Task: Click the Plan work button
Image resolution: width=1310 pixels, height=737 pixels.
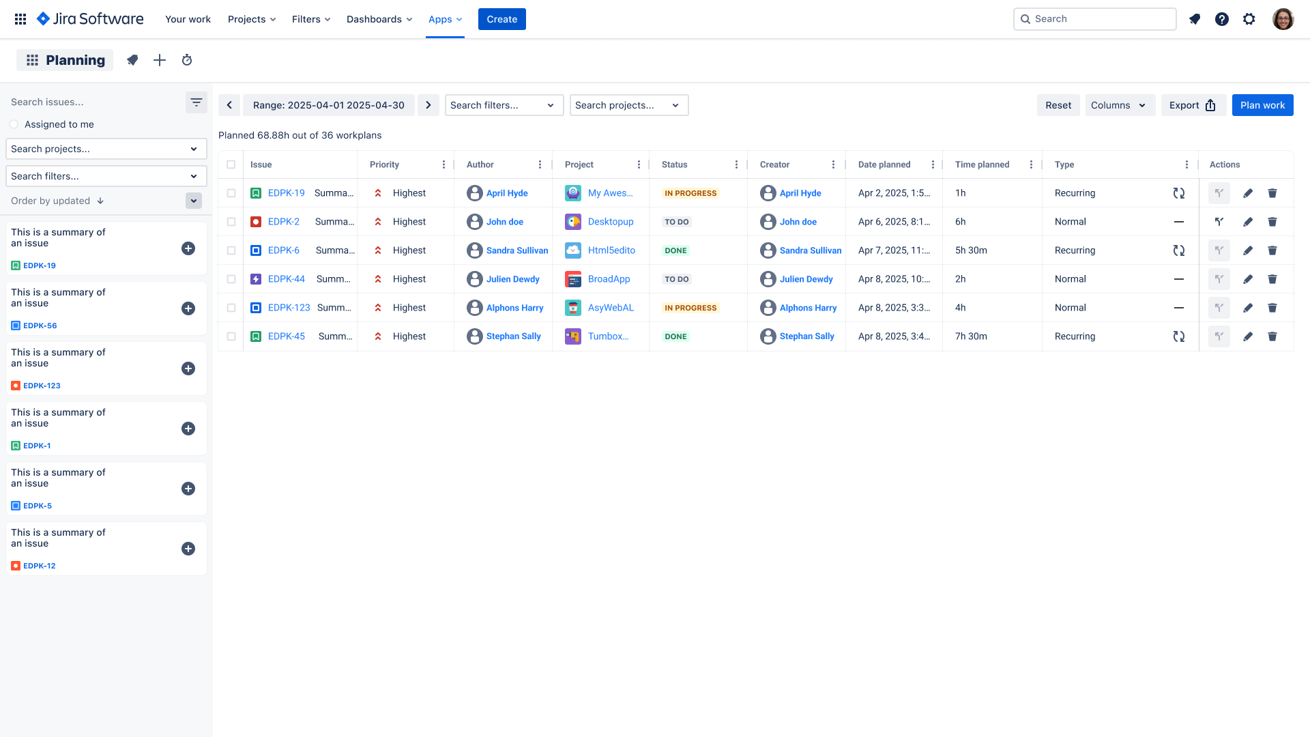Action: point(1262,105)
